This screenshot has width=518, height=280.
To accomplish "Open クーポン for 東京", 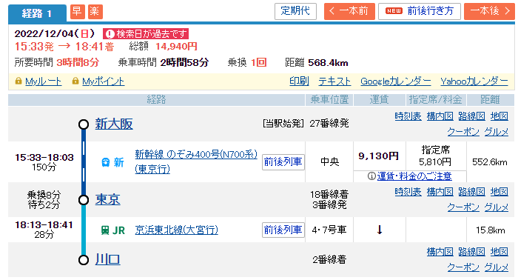I will pyautogui.click(x=463, y=207).
